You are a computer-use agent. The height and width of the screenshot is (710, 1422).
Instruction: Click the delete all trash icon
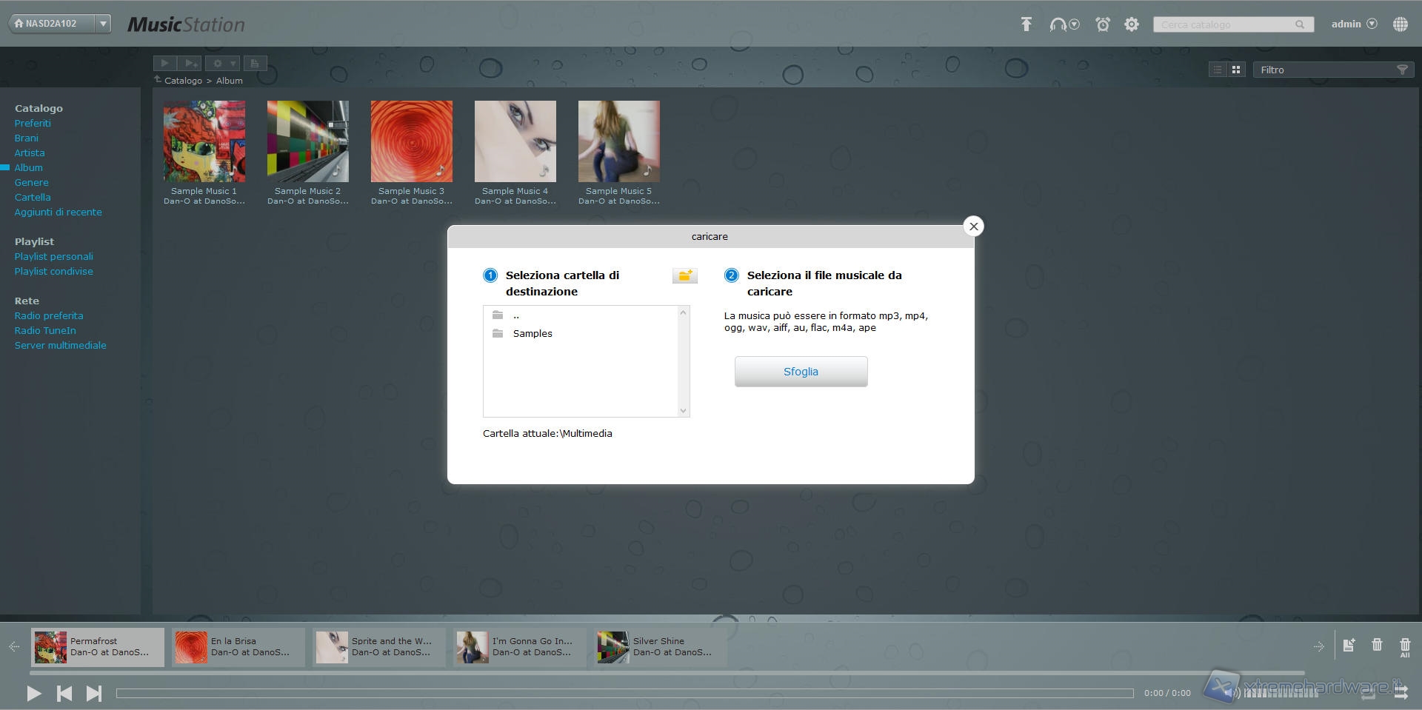click(x=1405, y=647)
